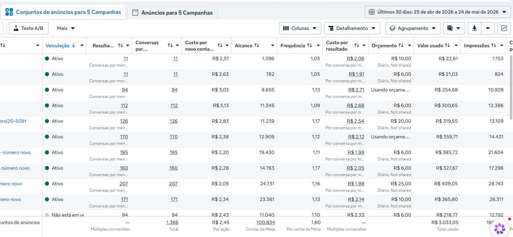The width and height of the screenshot is (513, 237).
Task: Open the Conjuntos de anúncios para 5 Campanhas tab
Action: (63, 12)
